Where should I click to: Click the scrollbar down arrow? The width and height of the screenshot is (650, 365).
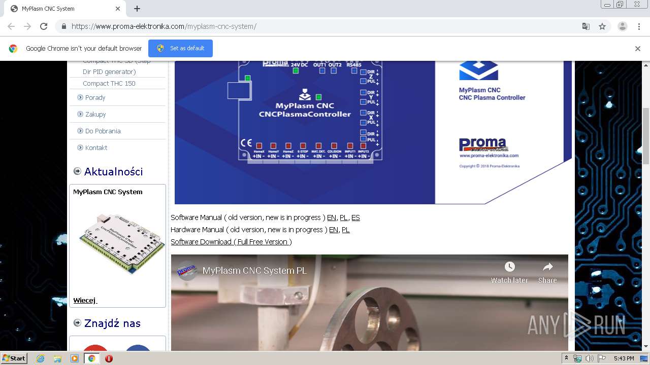pyautogui.click(x=646, y=347)
